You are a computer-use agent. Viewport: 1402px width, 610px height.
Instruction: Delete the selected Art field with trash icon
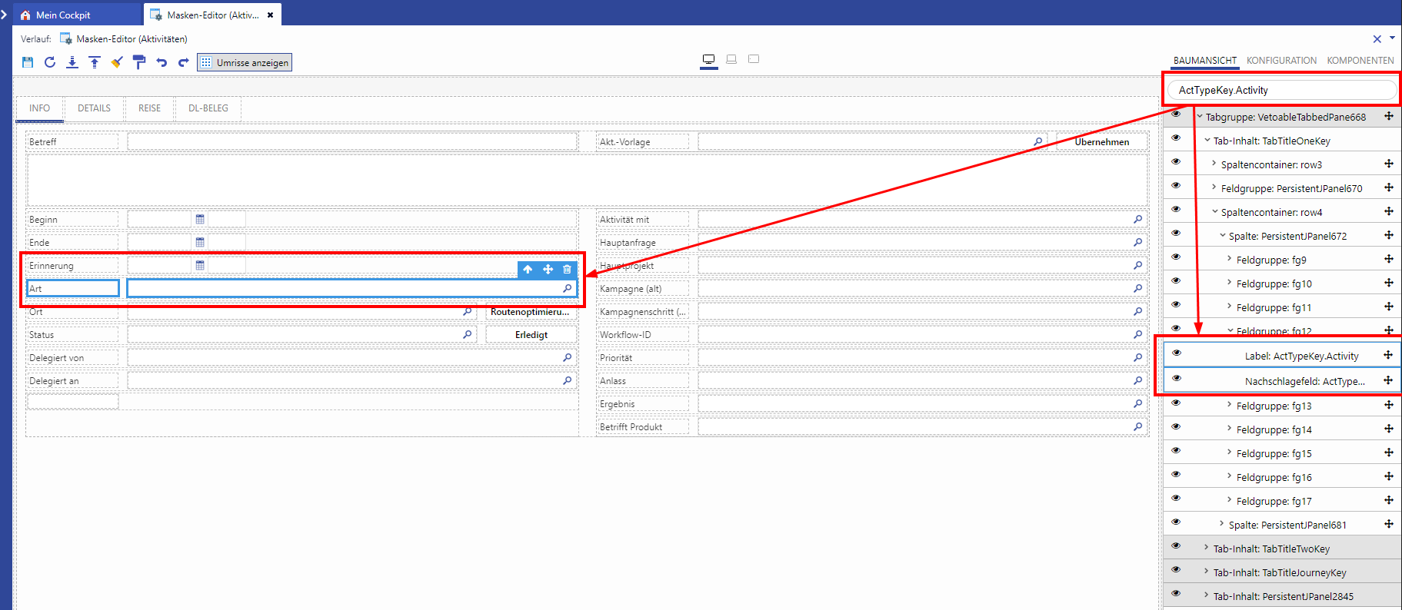tap(567, 269)
